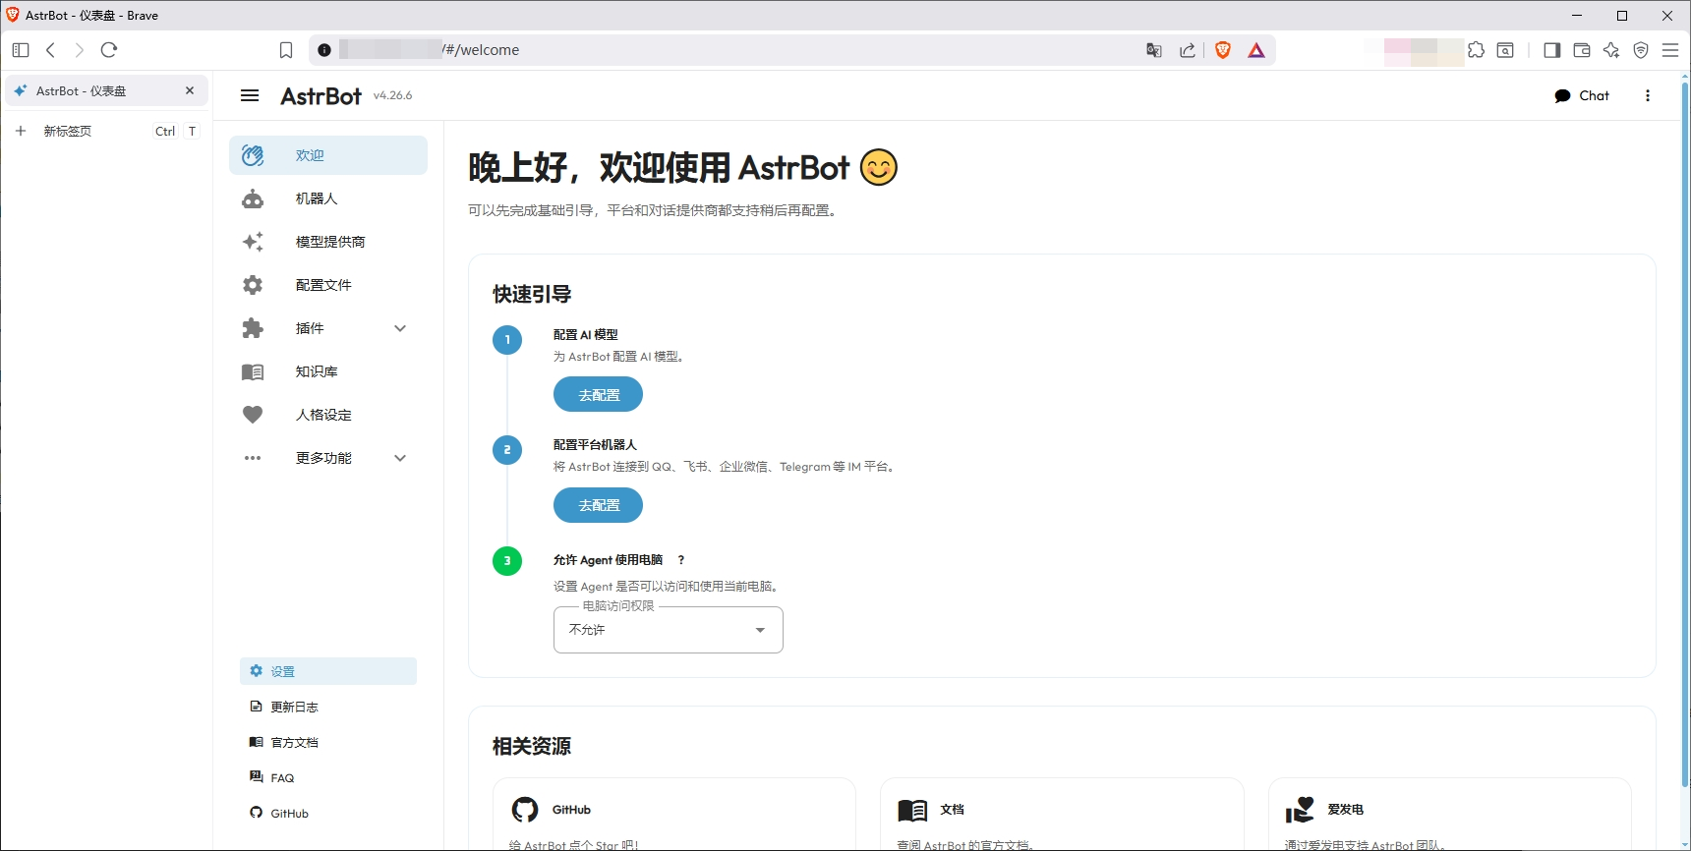This screenshot has height=851, width=1691.
Task: Open the 机器人 sidebar page
Action: click(328, 199)
